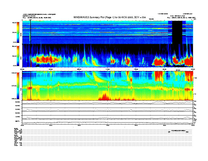Click the vertical TNR axis label

coord(21,90)
